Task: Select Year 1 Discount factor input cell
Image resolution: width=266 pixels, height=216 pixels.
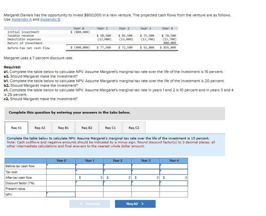Action: coord(89,183)
